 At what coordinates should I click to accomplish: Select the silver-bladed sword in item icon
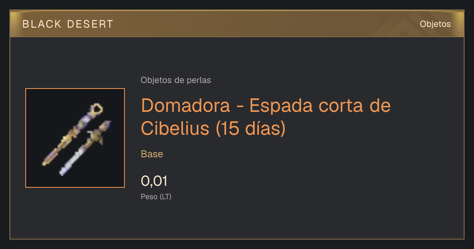[x=85, y=148]
